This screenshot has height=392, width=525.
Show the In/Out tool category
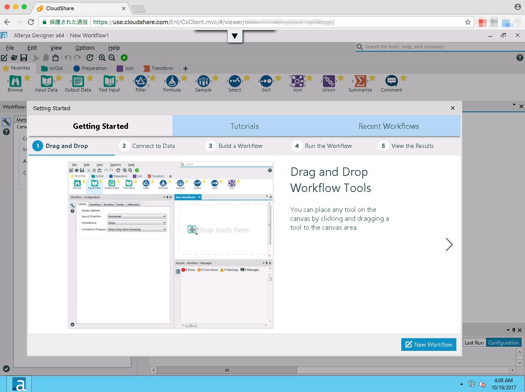pos(52,68)
